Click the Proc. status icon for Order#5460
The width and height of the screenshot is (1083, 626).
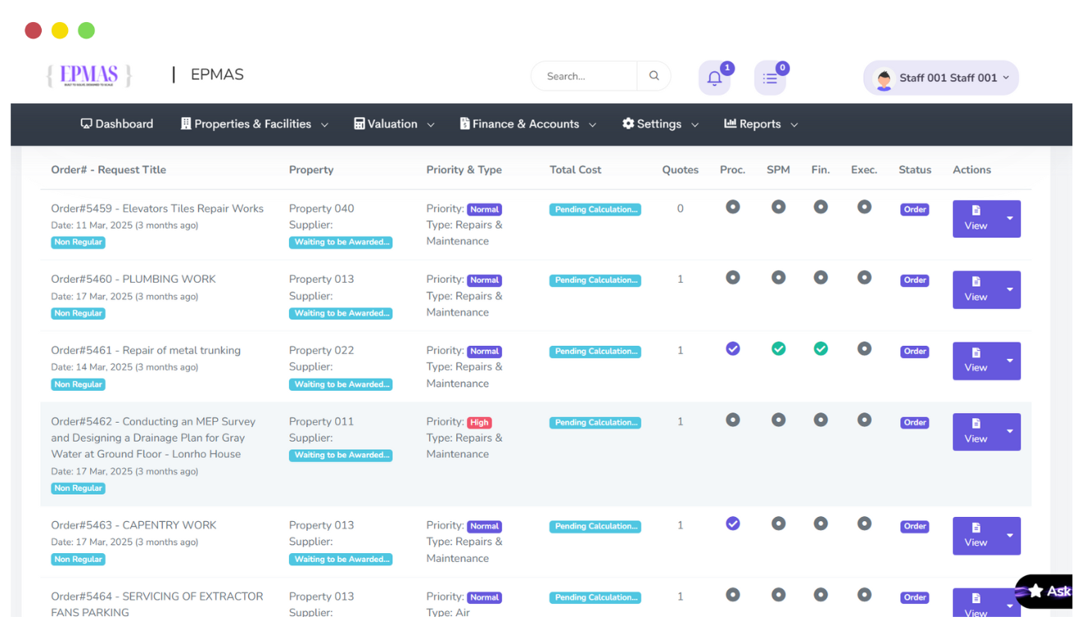(732, 278)
